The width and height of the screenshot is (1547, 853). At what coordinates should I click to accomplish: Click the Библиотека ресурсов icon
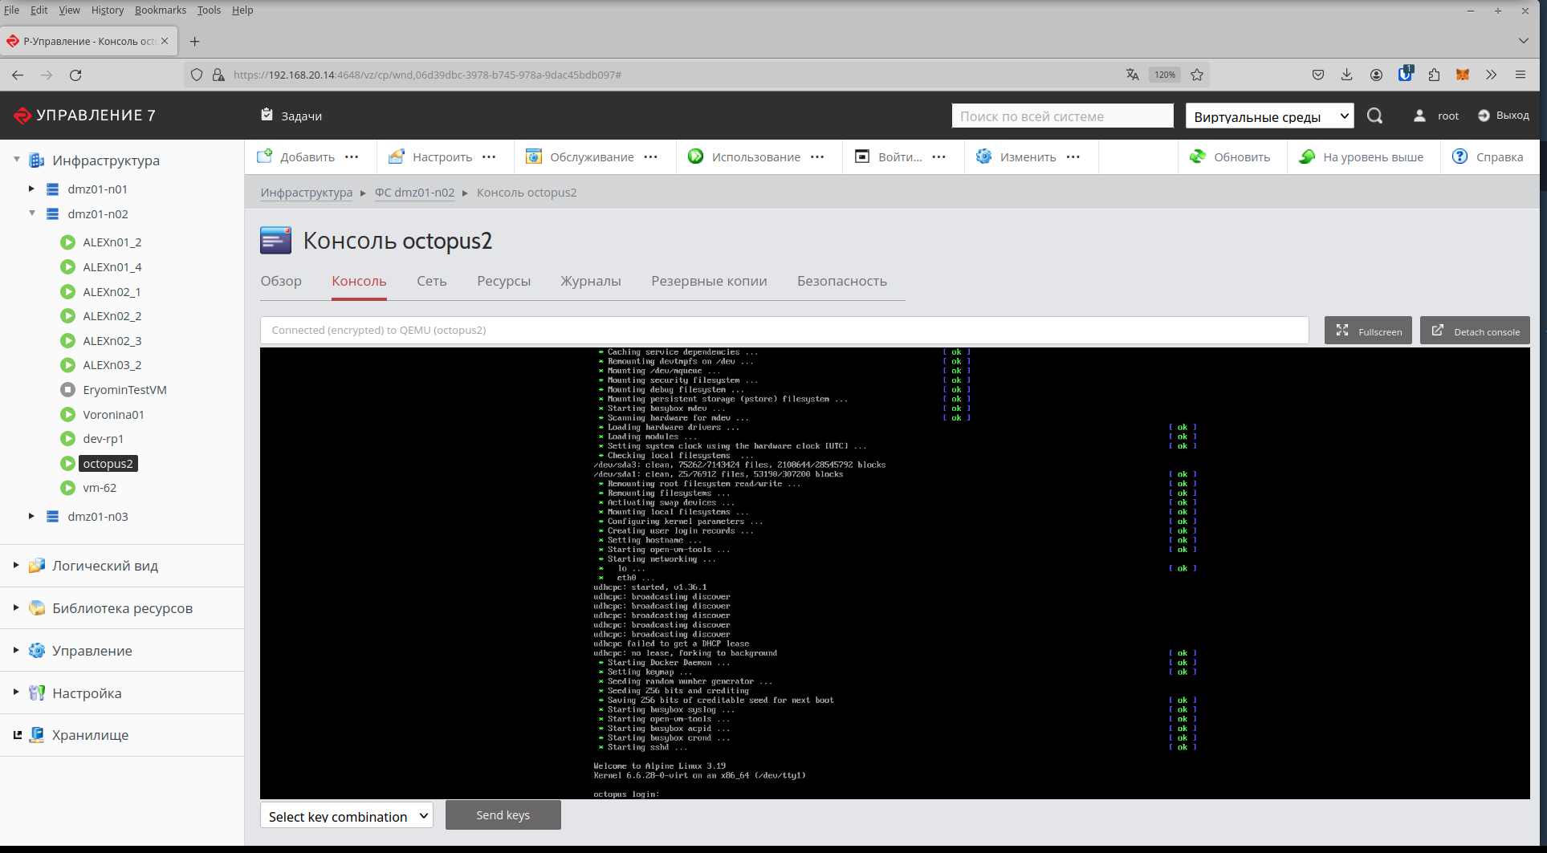(x=36, y=608)
